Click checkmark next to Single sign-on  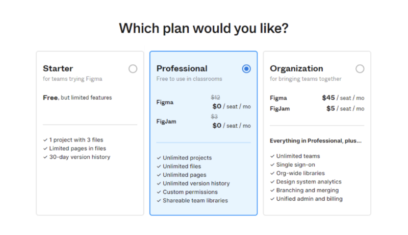click(272, 165)
